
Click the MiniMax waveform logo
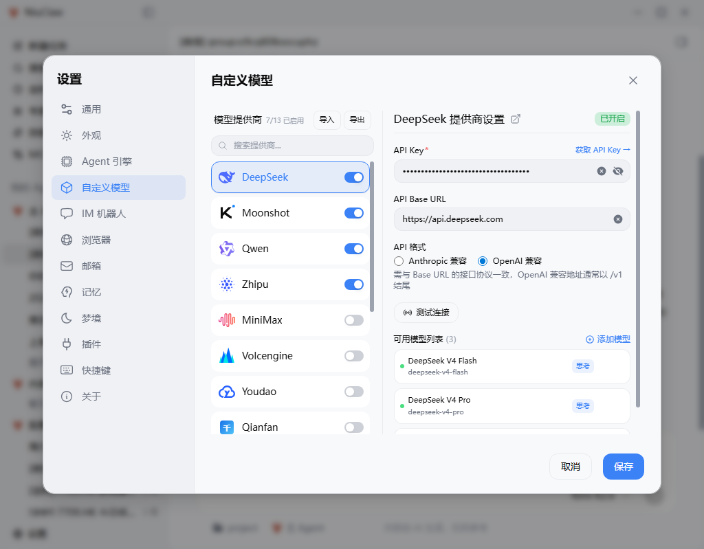(x=227, y=320)
